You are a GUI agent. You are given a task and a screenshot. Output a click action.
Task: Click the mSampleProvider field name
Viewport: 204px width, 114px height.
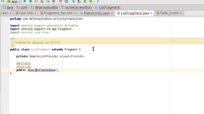click(72, 56)
